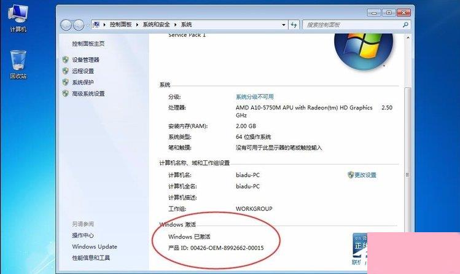Minimize the System window
Viewport: 460px width, 274px height.
pos(374,13)
